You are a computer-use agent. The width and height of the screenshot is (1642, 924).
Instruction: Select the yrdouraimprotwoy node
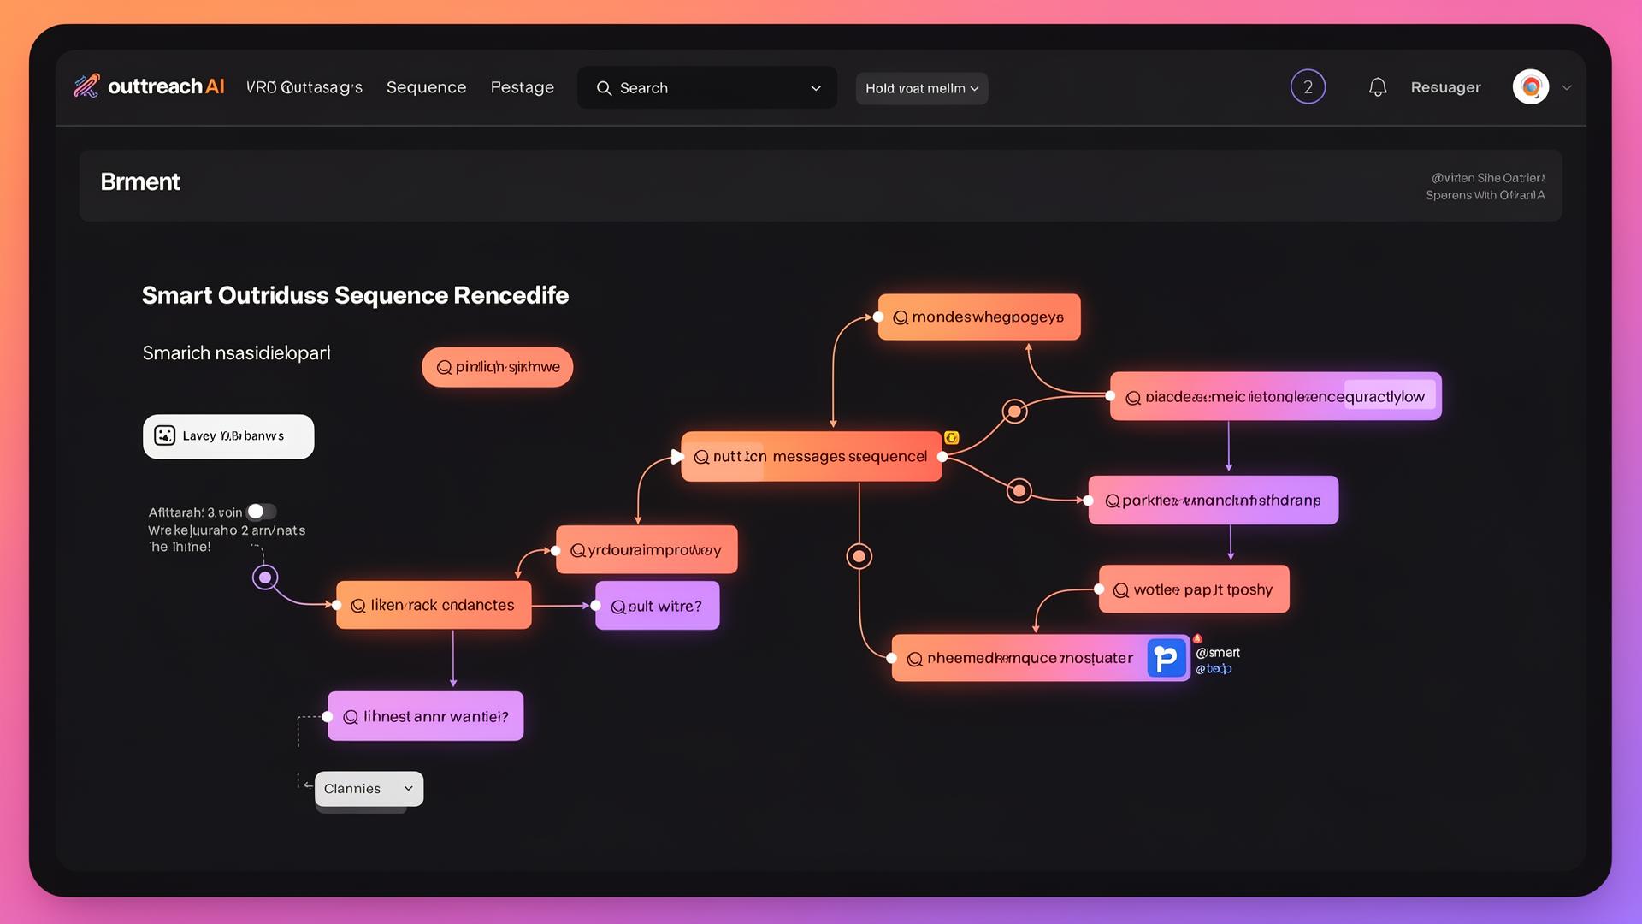tap(647, 549)
